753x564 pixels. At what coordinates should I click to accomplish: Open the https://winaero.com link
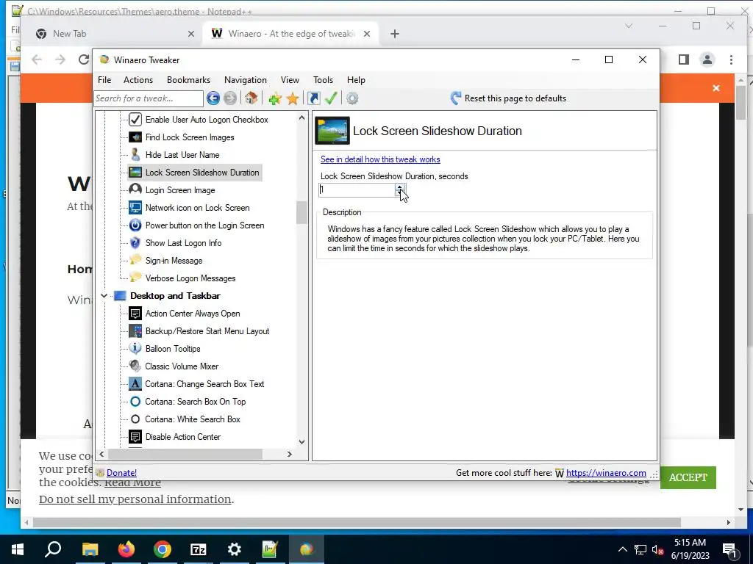[x=606, y=473]
